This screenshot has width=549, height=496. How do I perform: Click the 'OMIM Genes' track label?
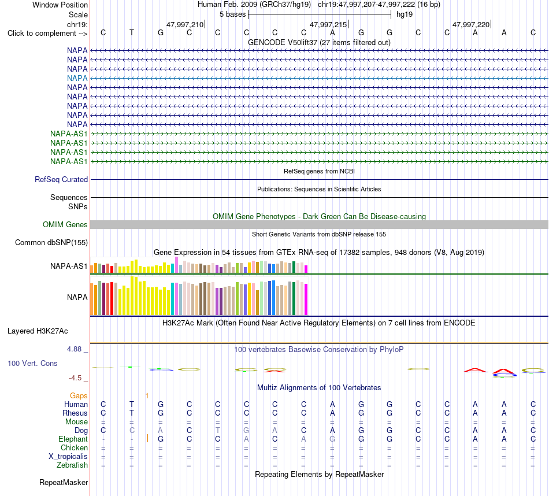pyautogui.click(x=65, y=224)
